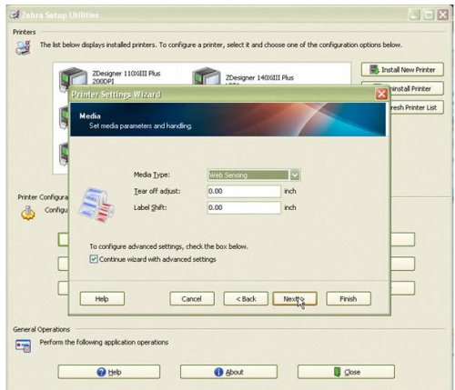Open the Media Type dropdown arrow

pos(295,175)
